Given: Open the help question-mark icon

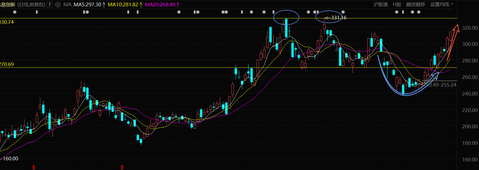Looking at the screenshot, I should [50, 4].
